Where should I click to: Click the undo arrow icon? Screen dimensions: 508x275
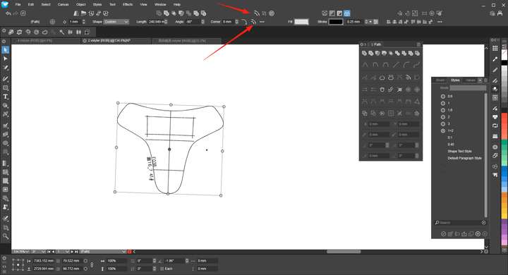pos(8,13)
